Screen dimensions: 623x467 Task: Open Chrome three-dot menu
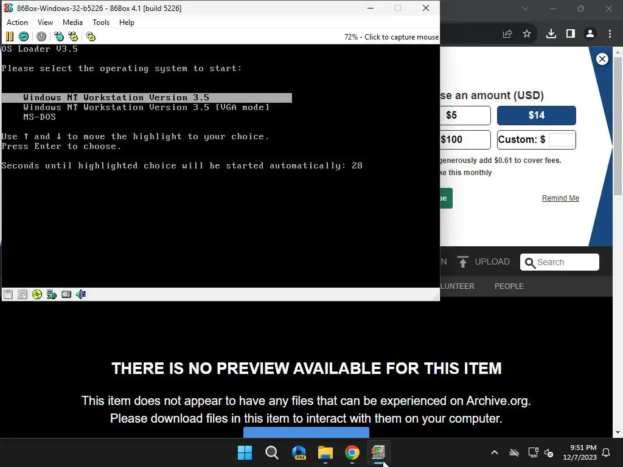tap(610, 34)
